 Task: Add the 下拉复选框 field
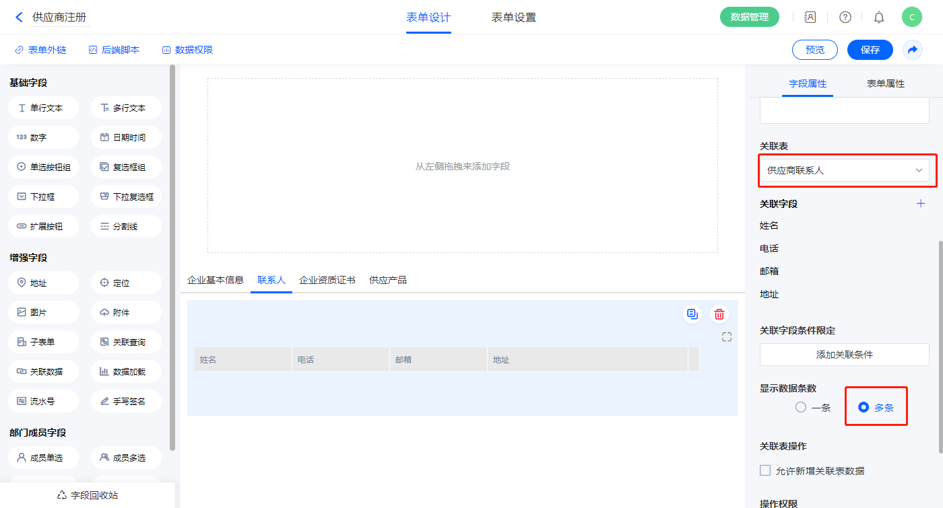[126, 197]
